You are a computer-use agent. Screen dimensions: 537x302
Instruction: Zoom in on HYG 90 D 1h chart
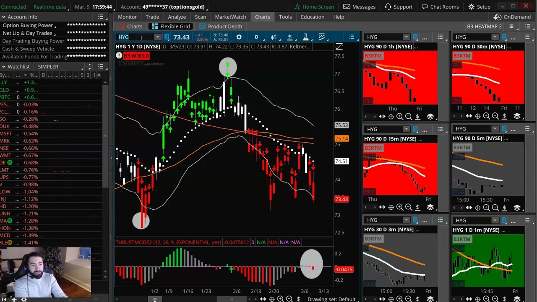tap(400, 117)
